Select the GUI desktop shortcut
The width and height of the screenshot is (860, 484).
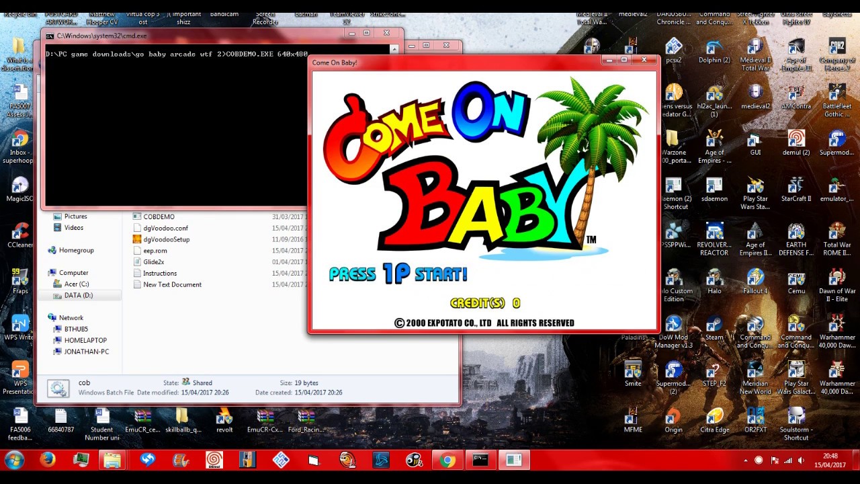click(755, 143)
